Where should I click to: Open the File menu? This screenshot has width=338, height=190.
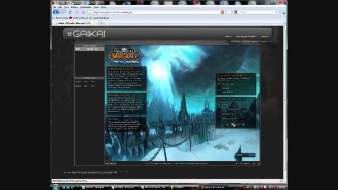54,7
